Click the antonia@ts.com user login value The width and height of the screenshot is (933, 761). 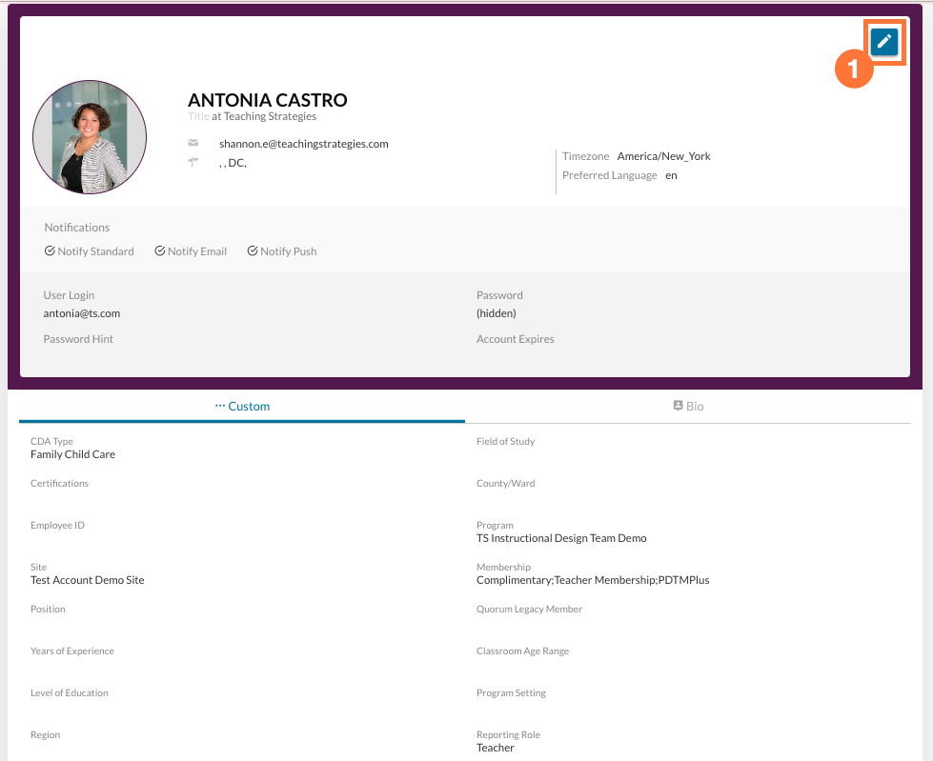point(81,313)
